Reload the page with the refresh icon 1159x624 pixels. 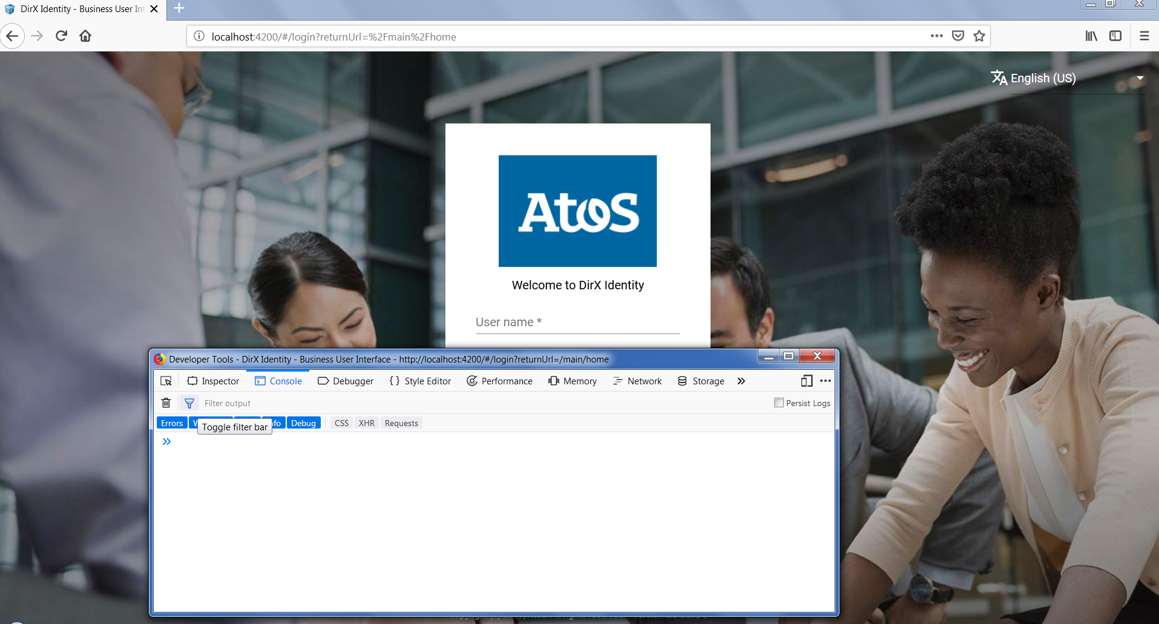(x=61, y=36)
